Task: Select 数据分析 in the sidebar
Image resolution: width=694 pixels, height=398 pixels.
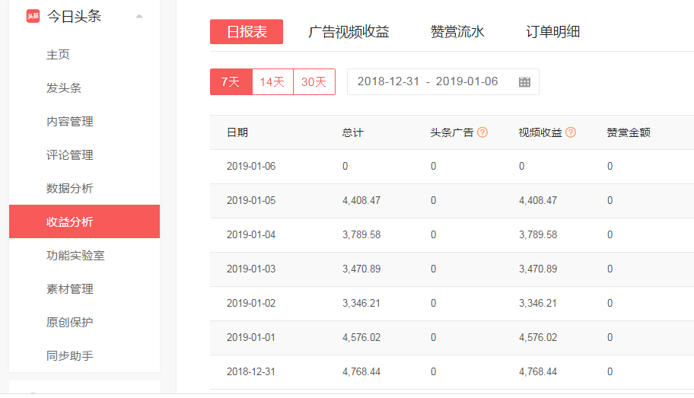Action: coord(69,188)
